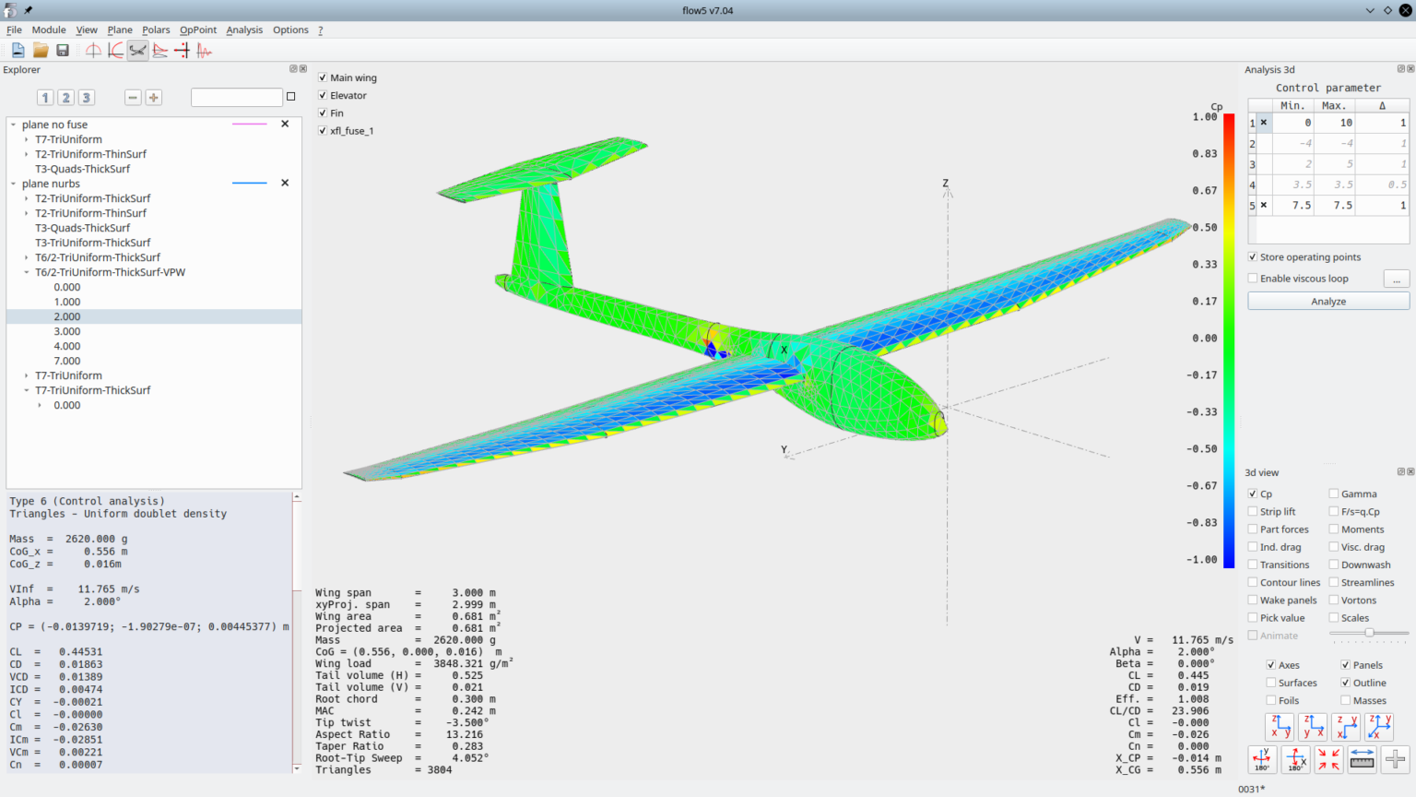Select the isometric 3-axis view button

point(1379,727)
